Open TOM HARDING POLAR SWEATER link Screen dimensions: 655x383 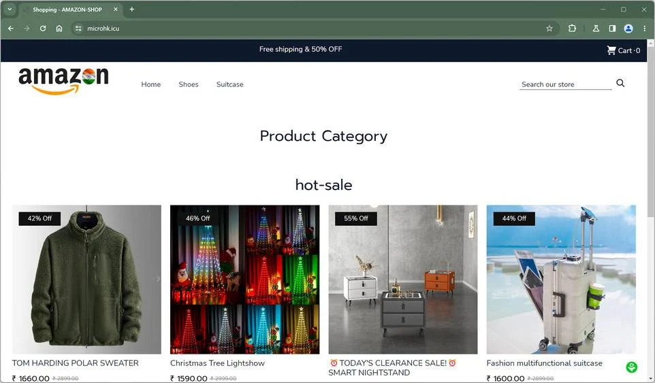click(75, 363)
